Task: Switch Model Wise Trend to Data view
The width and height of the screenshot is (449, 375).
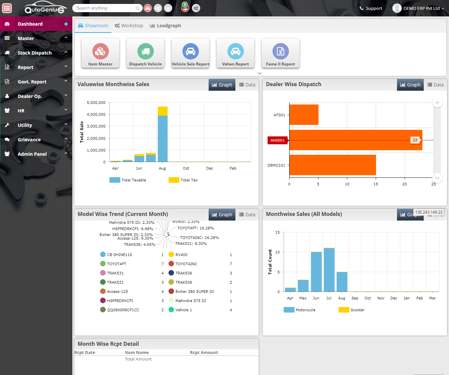Action: pos(247,214)
